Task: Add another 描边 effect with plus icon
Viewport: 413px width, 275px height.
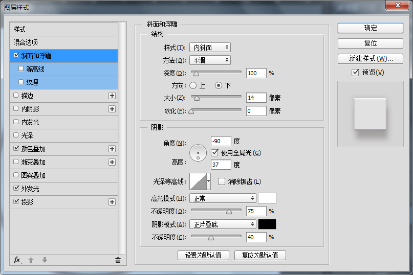Action: pyautogui.click(x=112, y=96)
